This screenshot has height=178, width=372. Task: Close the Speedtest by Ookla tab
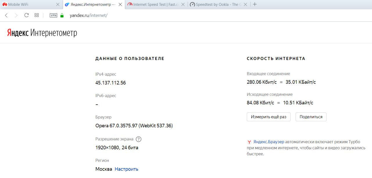click(x=246, y=4)
